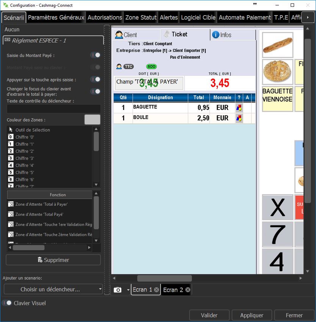Viewport: 316px width, 322px height.
Task: Click the camera screenshot icon
Action: pyautogui.click(x=118, y=290)
